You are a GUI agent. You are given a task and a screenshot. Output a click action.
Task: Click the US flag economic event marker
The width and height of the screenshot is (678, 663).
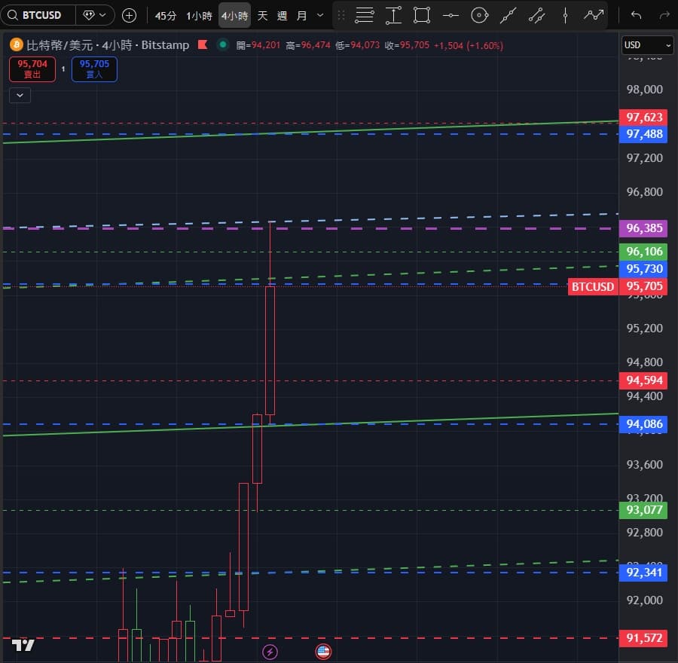pyautogui.click(x=323, y=652)
